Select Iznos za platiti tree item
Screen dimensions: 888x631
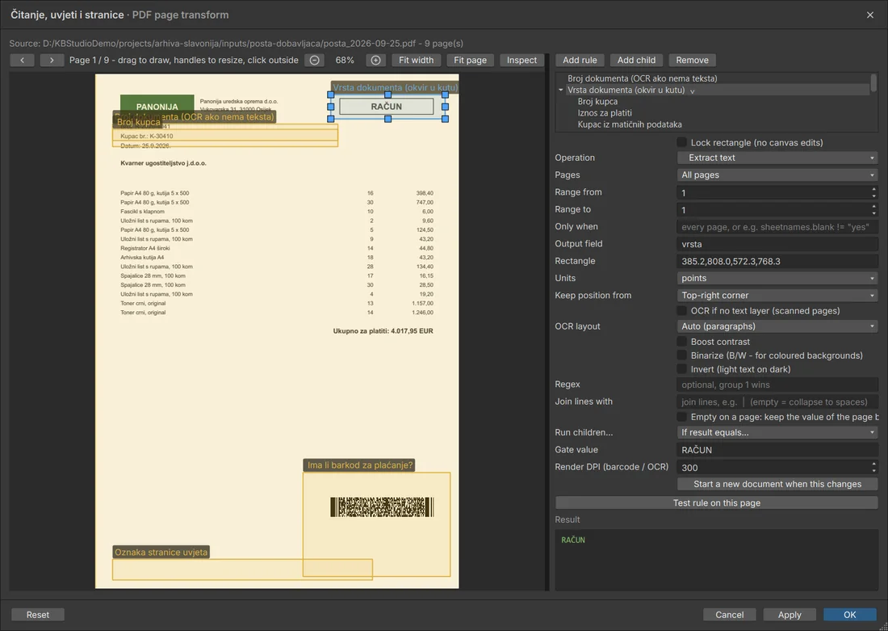(605, 113)
